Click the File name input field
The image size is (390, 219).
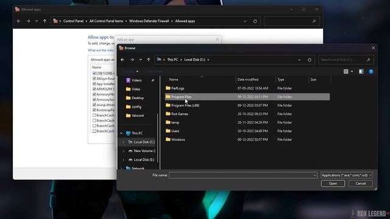tap(243, 175)
